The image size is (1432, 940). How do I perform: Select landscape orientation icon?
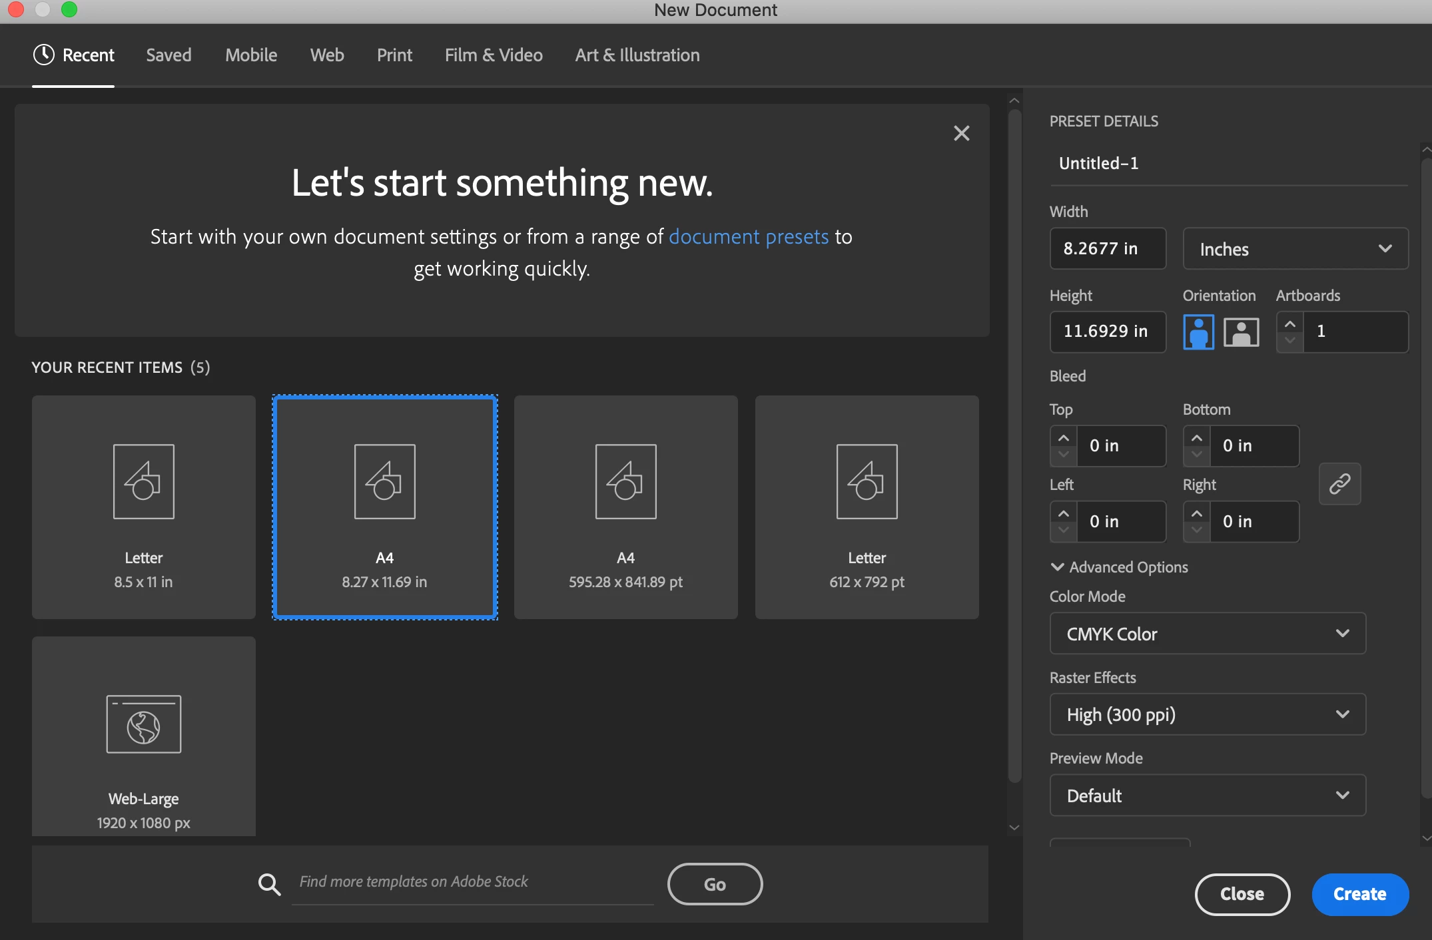coord(1241,332)
